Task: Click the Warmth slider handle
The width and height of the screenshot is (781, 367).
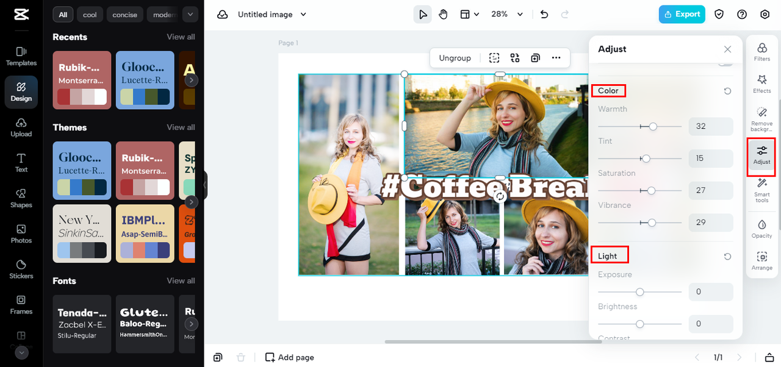Action: click(x=653, y=126)
